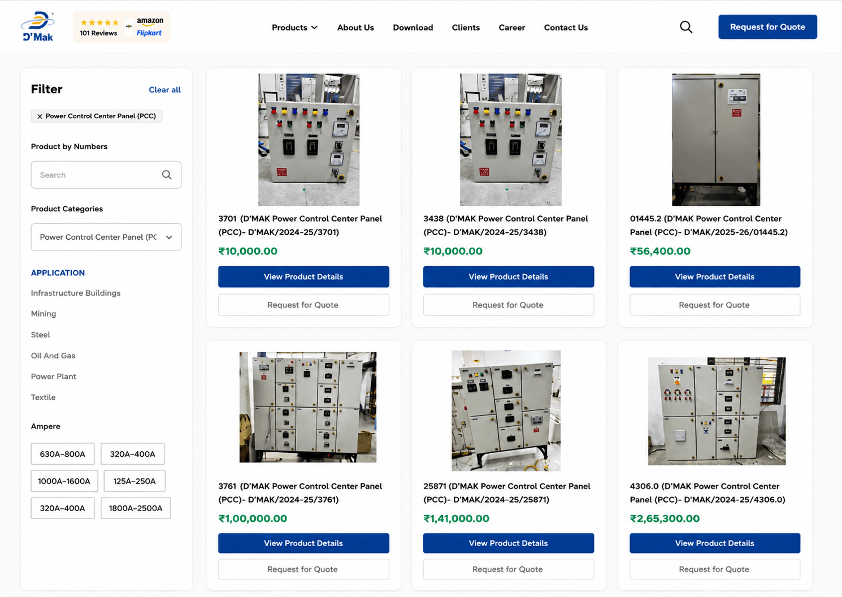The width and height of the screenshot is (842, 597).
Task: Expand the Products menu
Action: (x=294, y=27)
